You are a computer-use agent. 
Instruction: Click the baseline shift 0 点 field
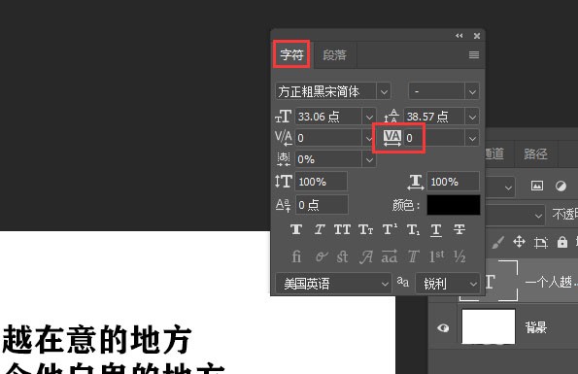[x=322, y=205]
